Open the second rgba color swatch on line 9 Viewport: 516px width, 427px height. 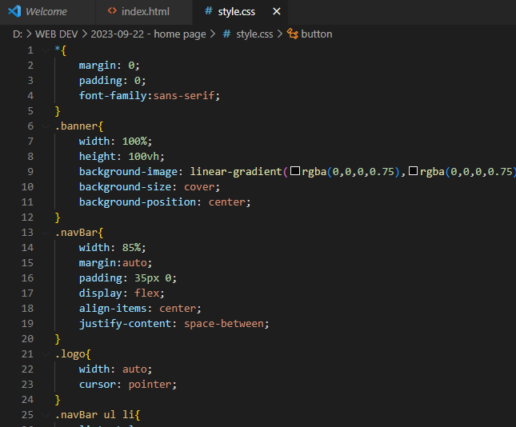pos(413,171)
